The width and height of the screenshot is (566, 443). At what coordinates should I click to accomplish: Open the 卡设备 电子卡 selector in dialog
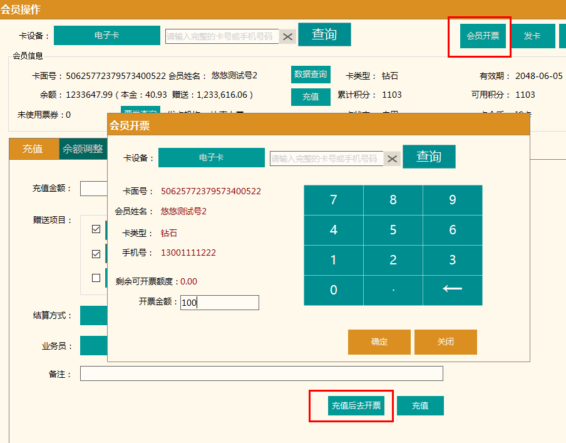[x=211, y=158]
